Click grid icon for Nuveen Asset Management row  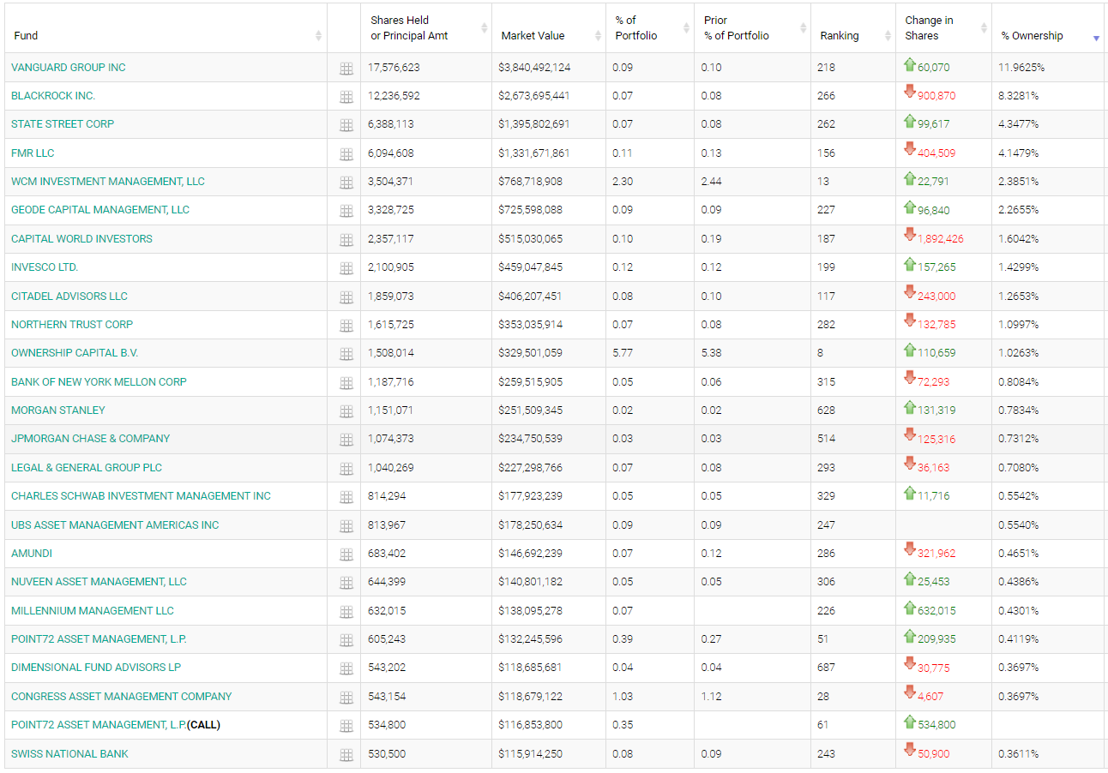tap(346, 583)
